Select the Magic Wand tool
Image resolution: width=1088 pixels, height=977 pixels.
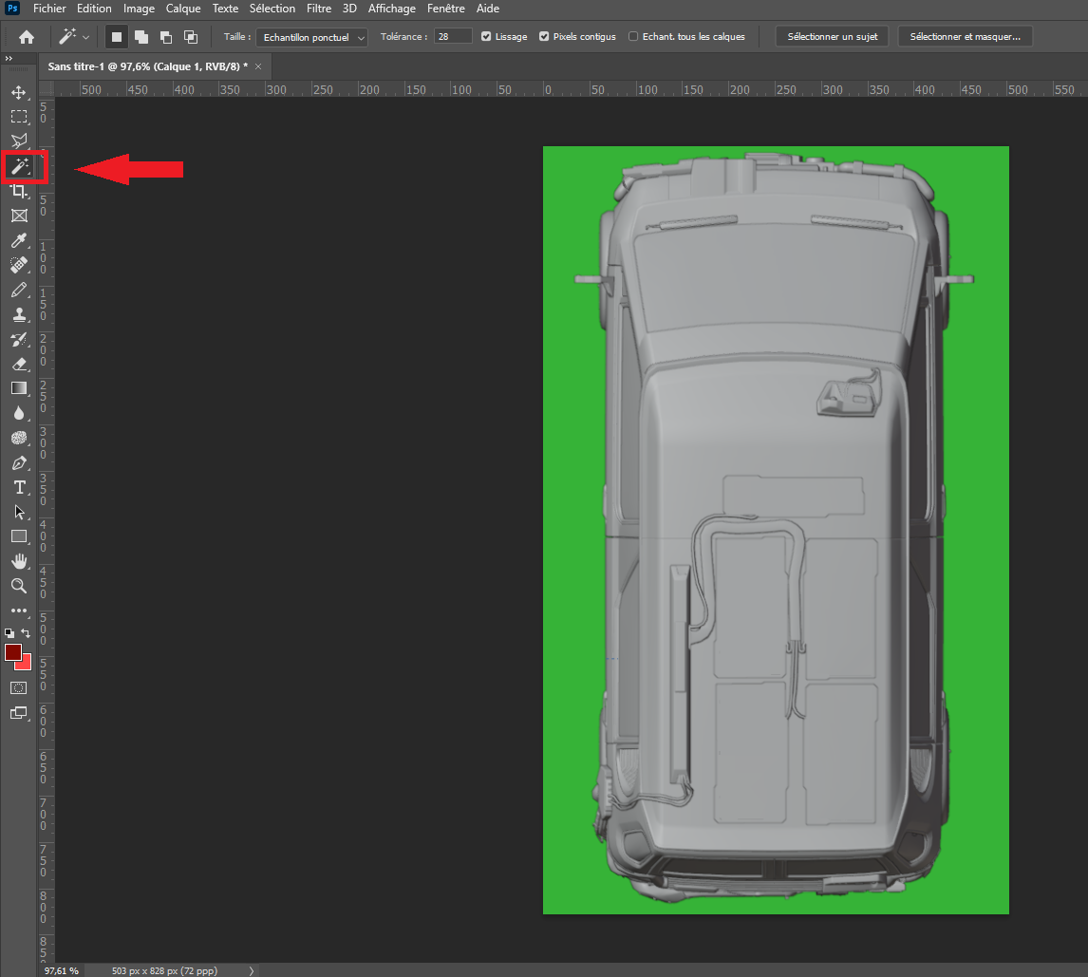(18, 167)
